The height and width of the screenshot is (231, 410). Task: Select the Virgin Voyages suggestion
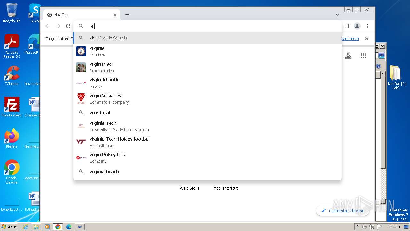click(208, 98)
